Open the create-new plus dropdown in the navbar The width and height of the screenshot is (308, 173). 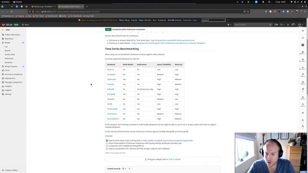(229, 25)
